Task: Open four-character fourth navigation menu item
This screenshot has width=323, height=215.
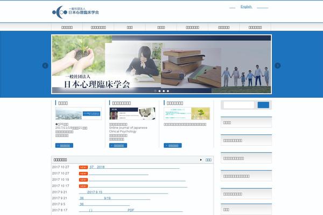Action: coord(161,27)
